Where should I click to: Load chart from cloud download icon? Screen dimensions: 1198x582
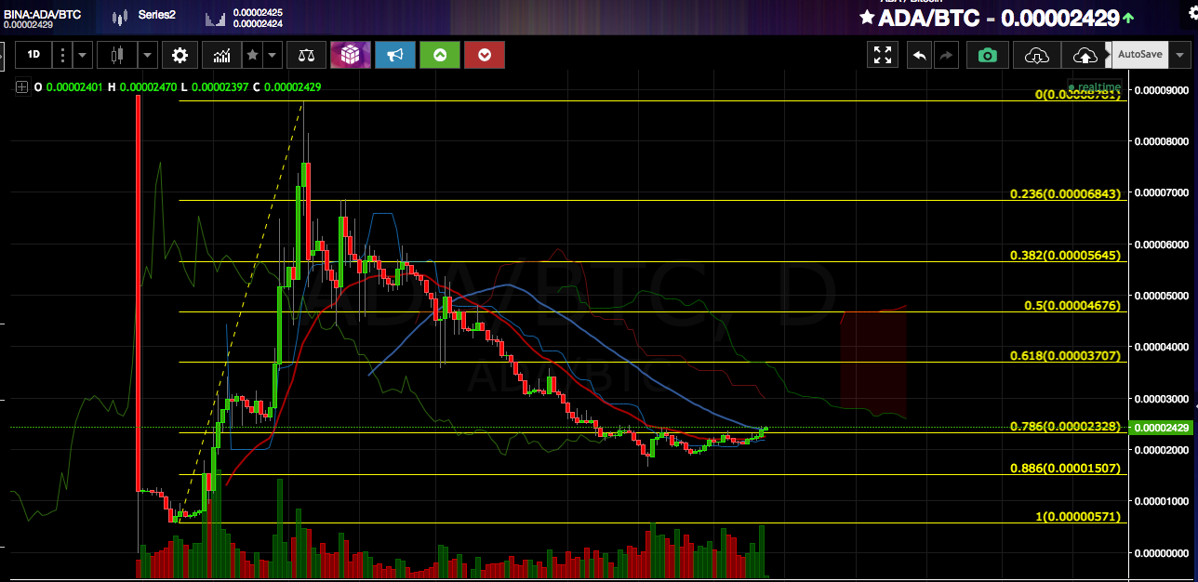[1036, 55]
